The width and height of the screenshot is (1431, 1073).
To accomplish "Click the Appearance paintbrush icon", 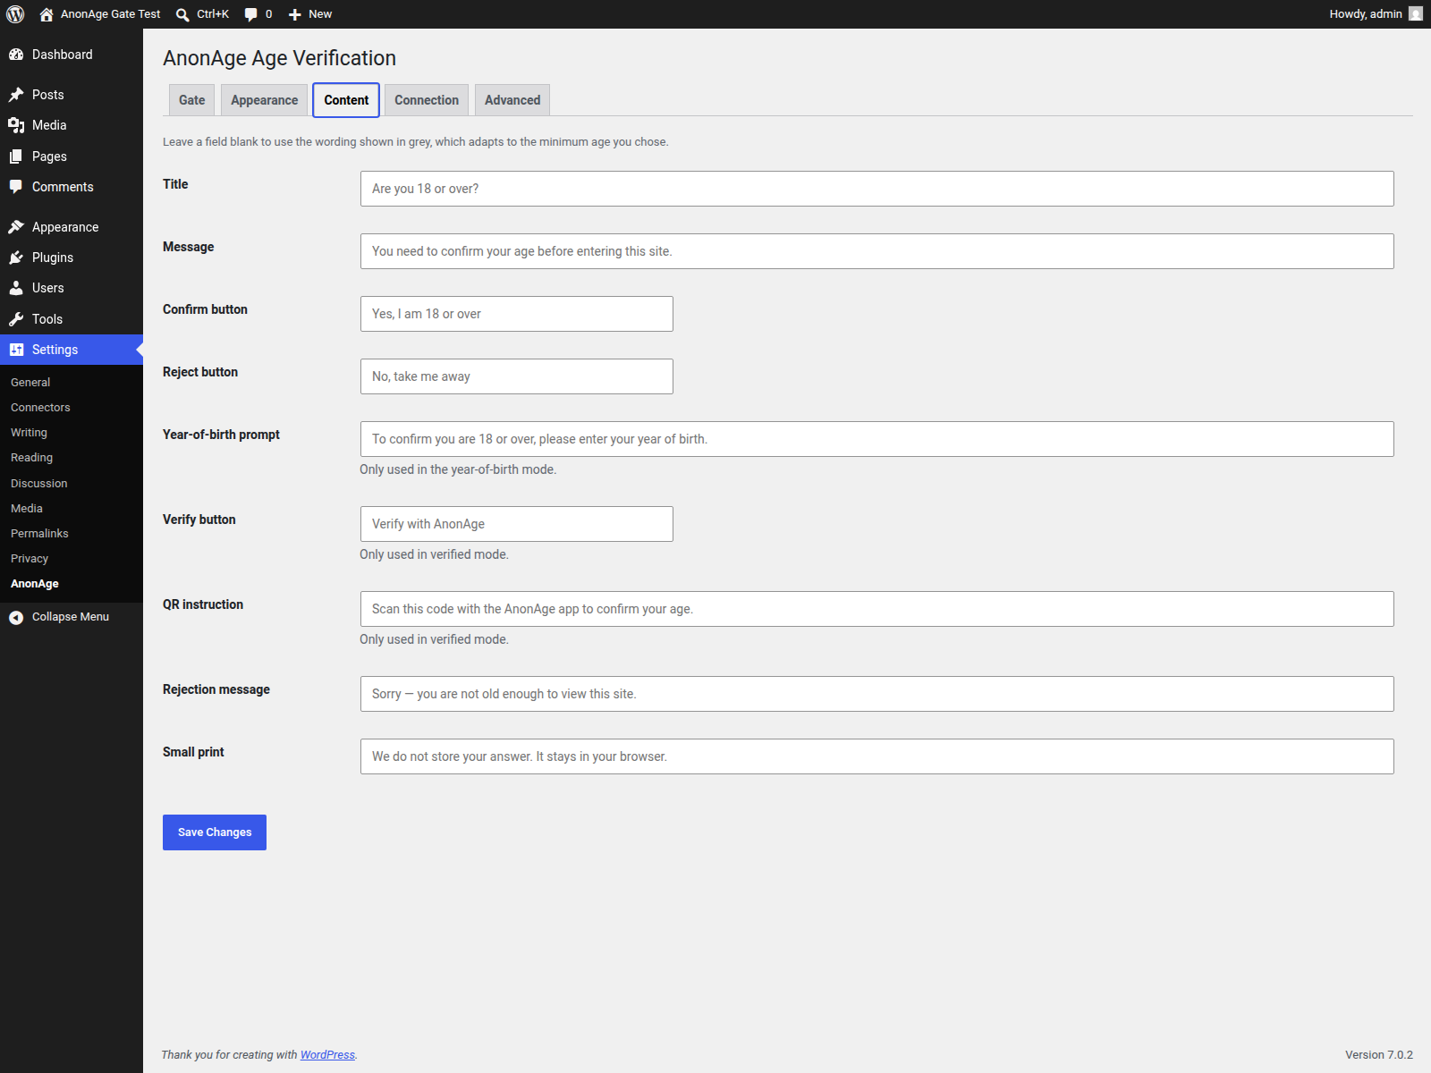I will pos(16,227).
